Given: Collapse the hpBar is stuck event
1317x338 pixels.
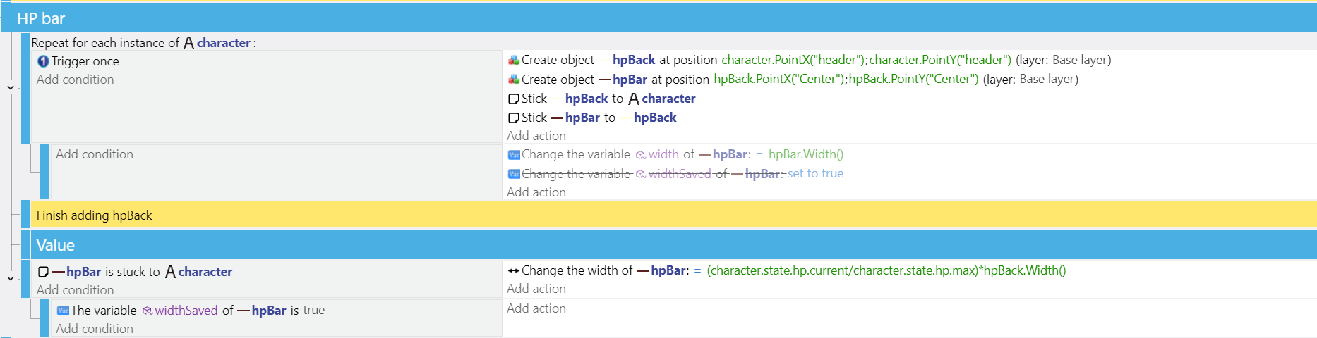Looking at the screenshot, I should pyautogui.click(x=11, y=278).
